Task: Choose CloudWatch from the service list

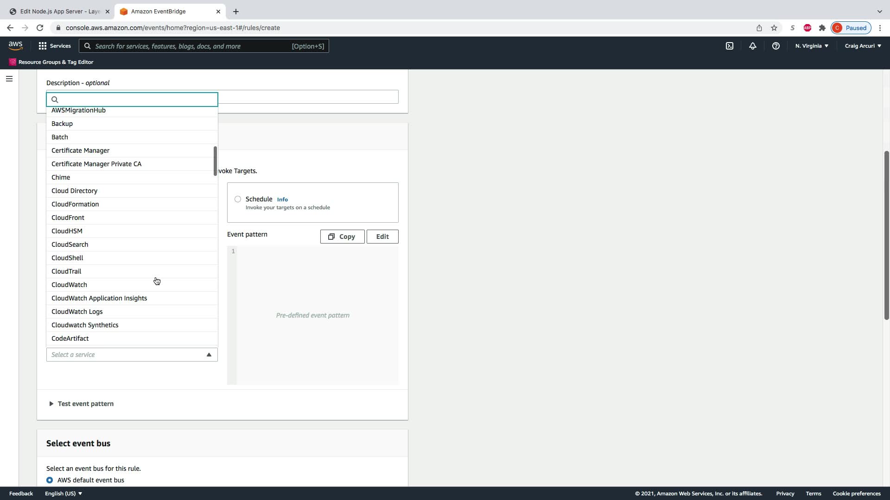Action: pos(70,285)
